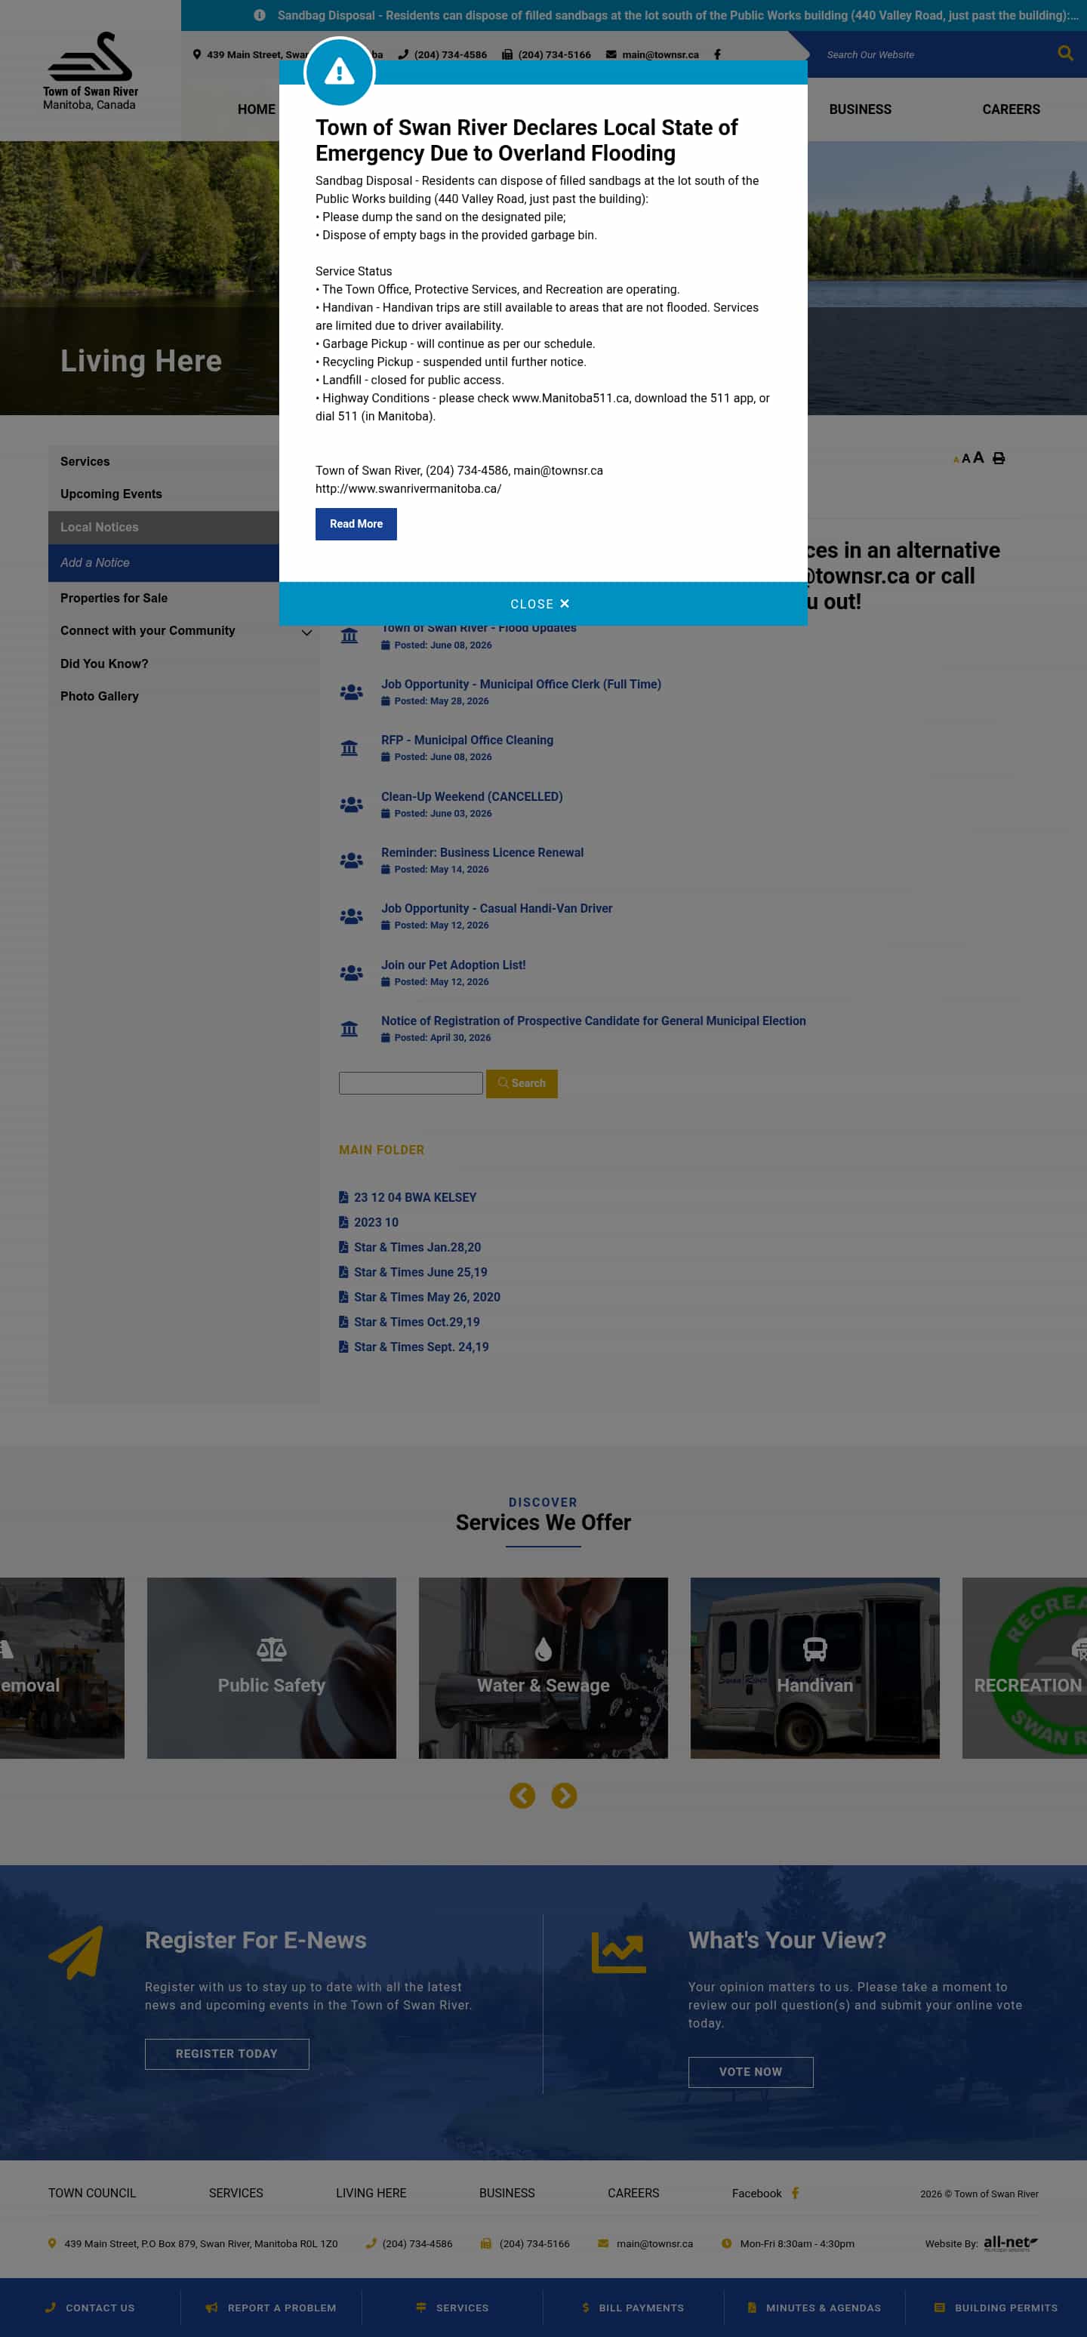Image resolution: width=1087 pixels, height=2337 pixels.
Task: Click the building icon beside Notice of Registration
Action: click(349, 1029)
